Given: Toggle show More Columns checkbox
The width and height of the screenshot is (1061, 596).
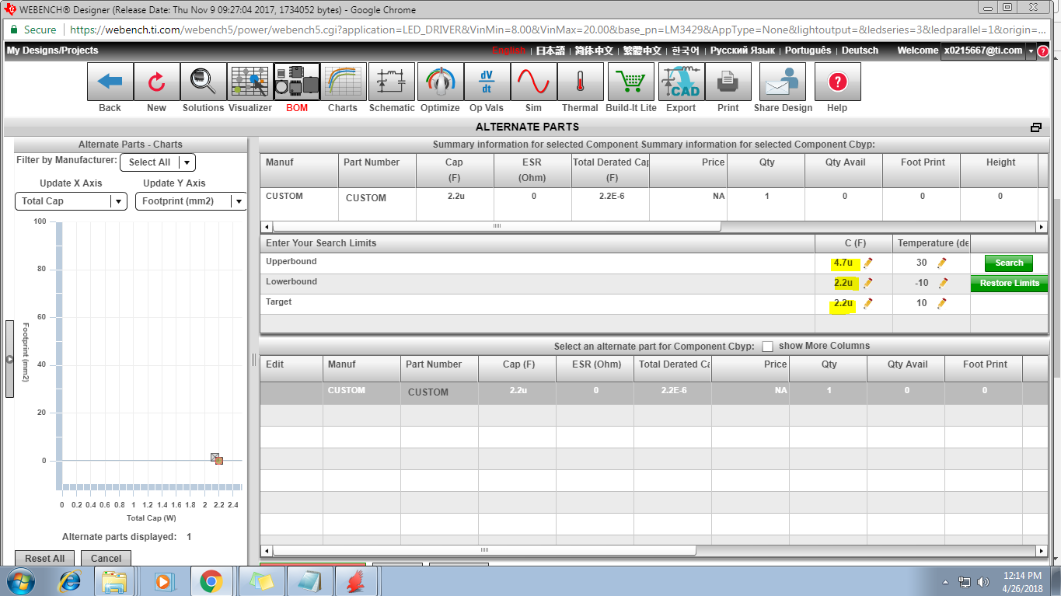Looking at the screenshot, I should (767, 347).
